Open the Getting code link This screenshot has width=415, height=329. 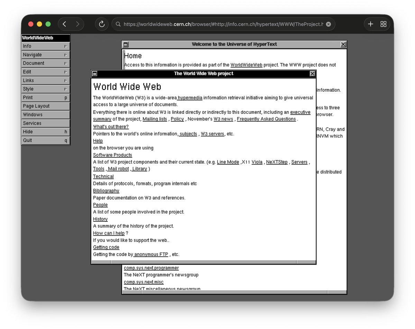click(x=106, y=247)
